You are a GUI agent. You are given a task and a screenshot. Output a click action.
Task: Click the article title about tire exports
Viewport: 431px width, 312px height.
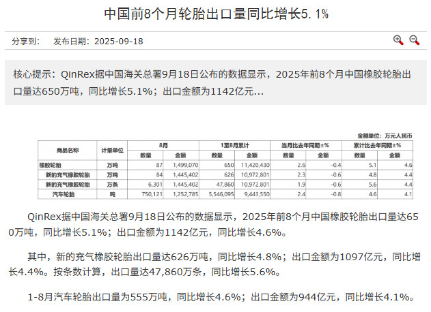click(216, 14)
